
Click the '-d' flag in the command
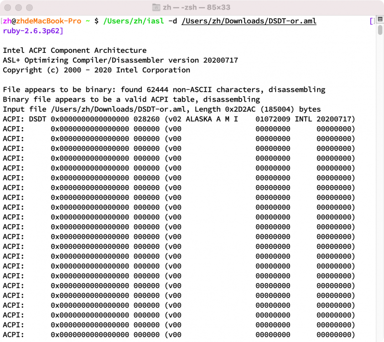pyautogui.click(x=173, y=21)
